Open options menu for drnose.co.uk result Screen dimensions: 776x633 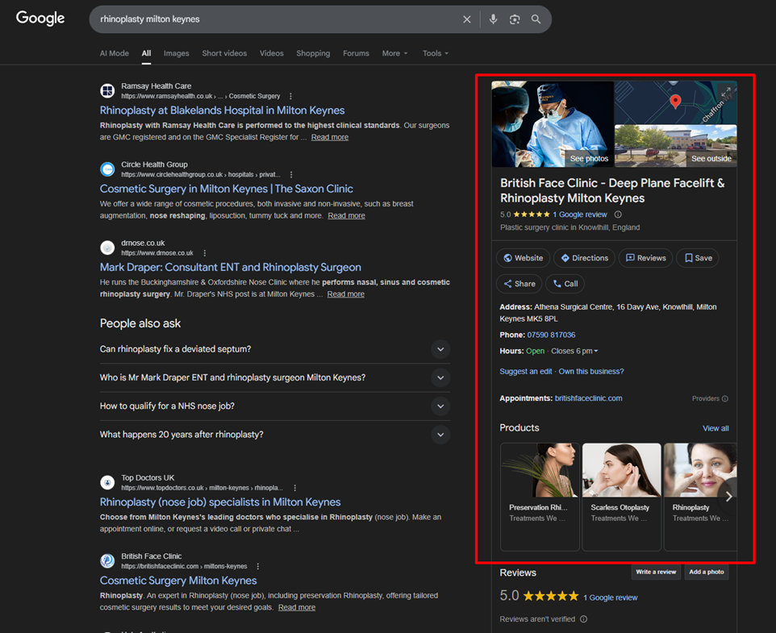point(204,252)
